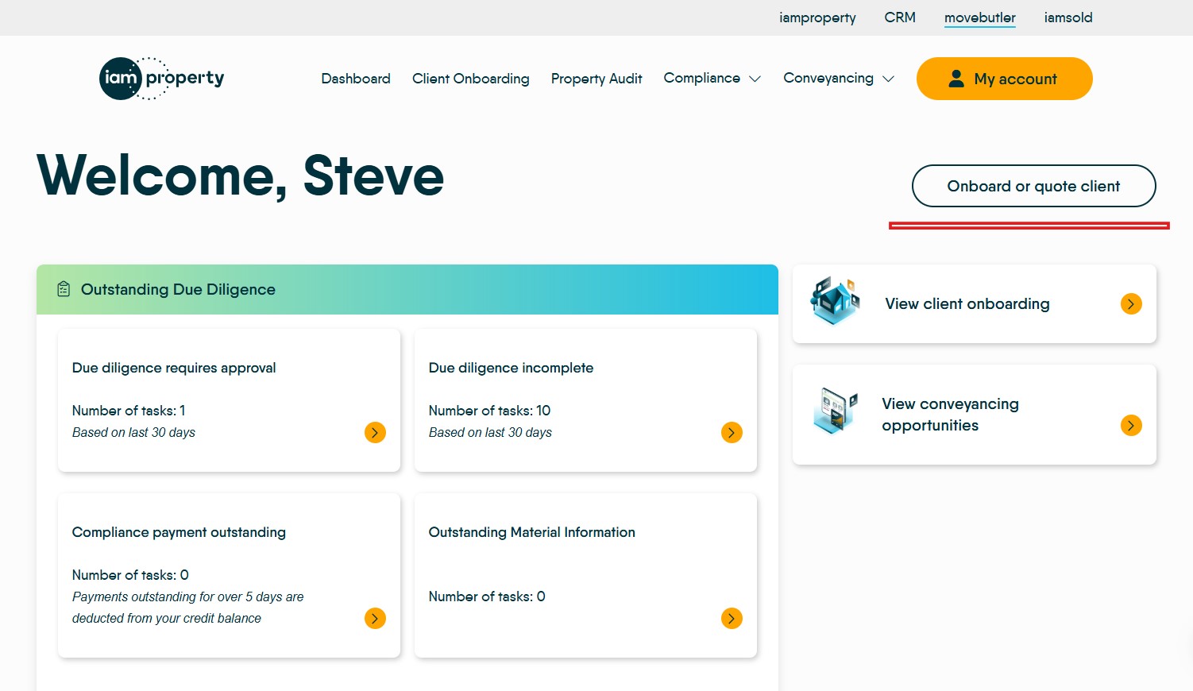Click the house icon beside View client onboarding

click(835, 302)
